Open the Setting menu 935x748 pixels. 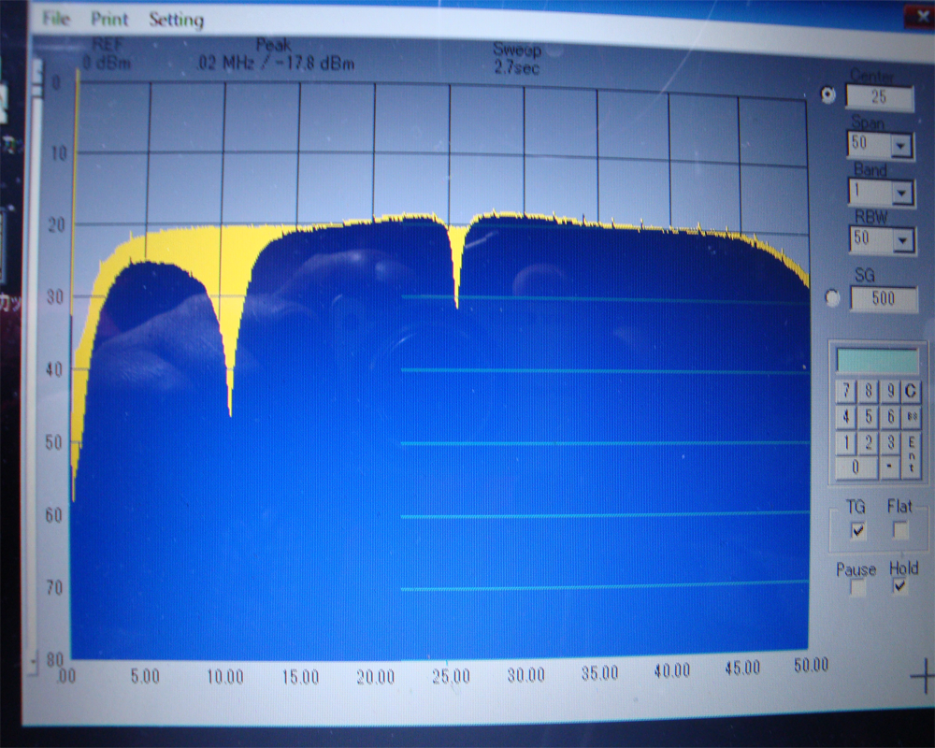tap(176, 20)
